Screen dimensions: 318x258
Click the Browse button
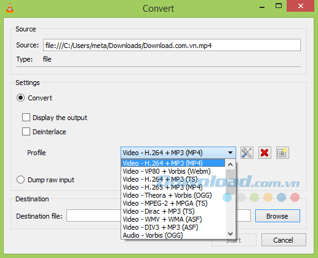pos(277,216)
